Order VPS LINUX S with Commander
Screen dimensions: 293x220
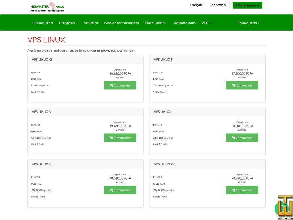click(x=242, y=85)
